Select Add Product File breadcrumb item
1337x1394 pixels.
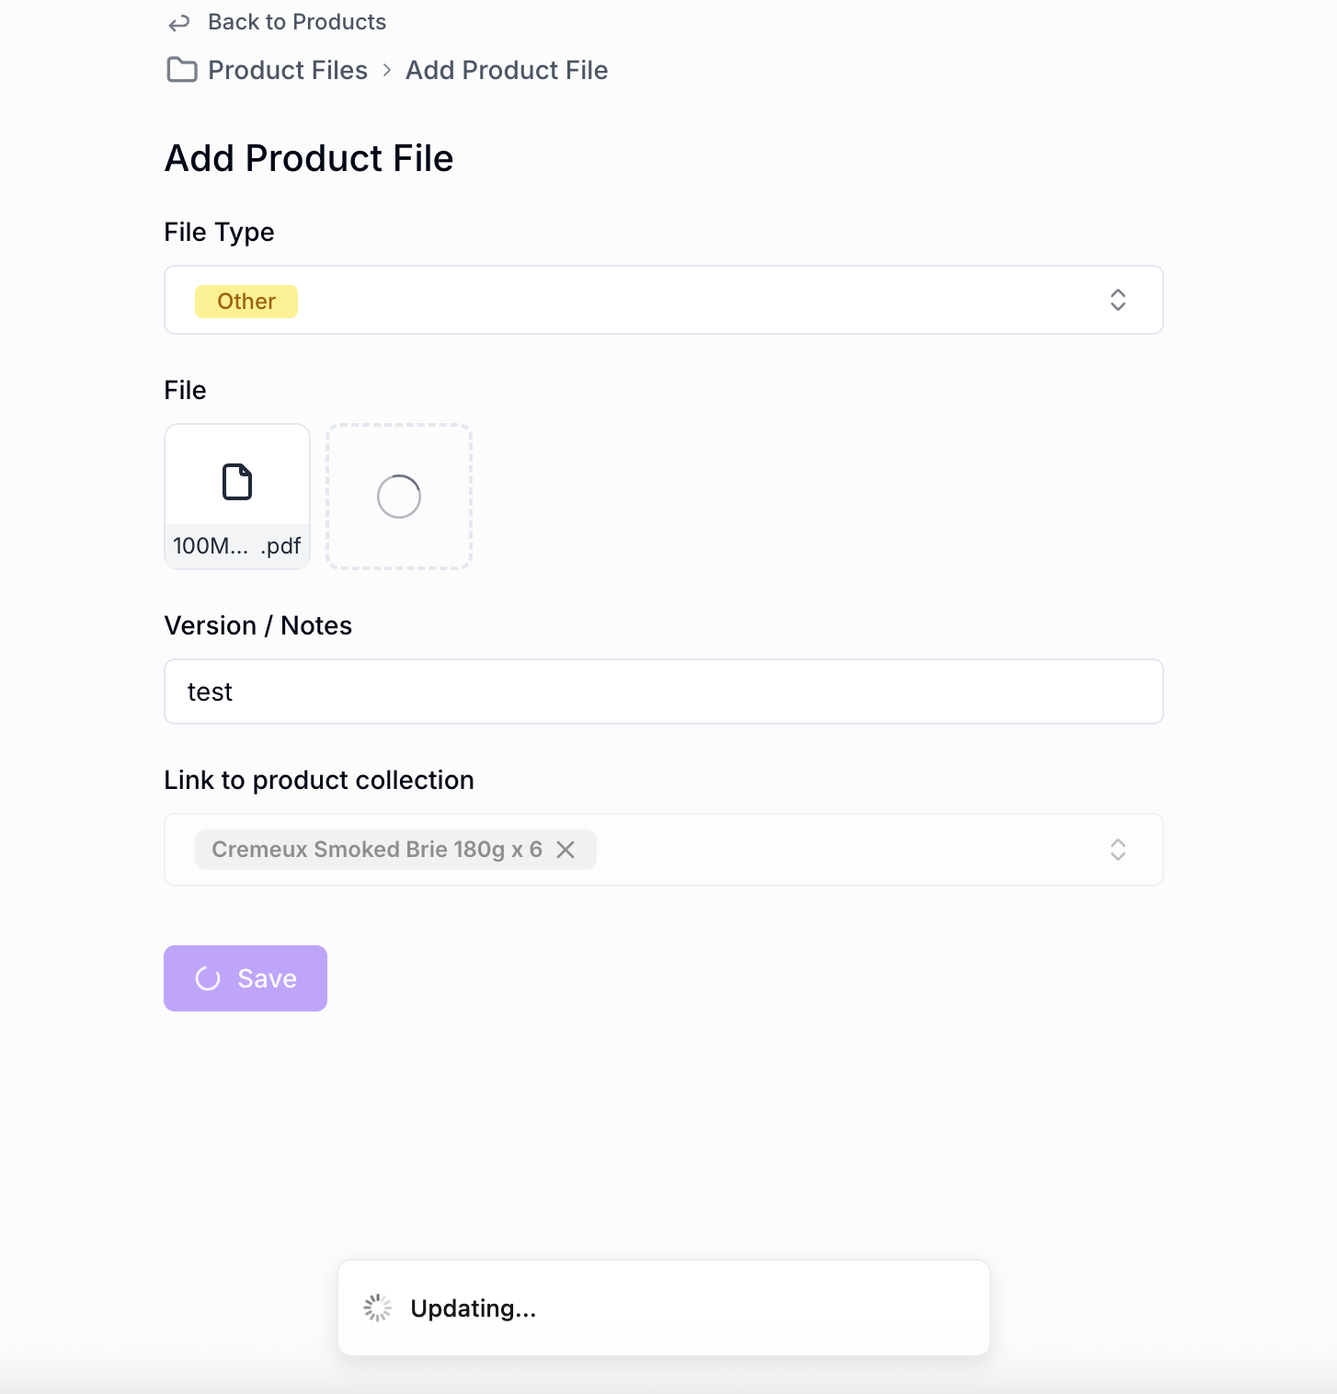[507, 70]
